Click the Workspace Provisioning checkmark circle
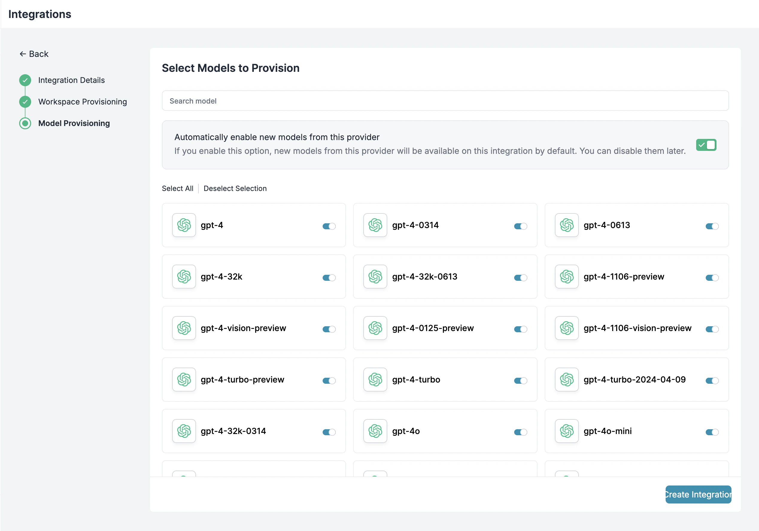The width and height of the screenshot is (759, 531). [25, 101]
